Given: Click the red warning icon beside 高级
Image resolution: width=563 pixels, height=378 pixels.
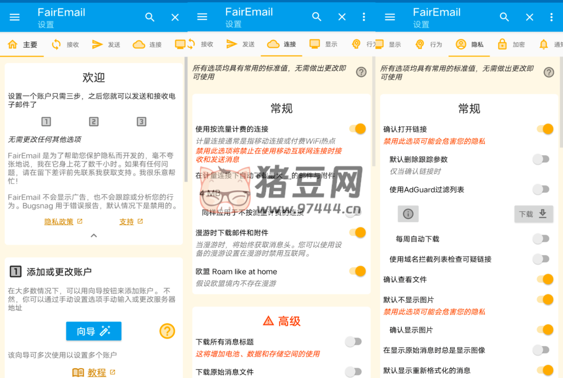Looking at the screenshot, I should tap(268, 321).
